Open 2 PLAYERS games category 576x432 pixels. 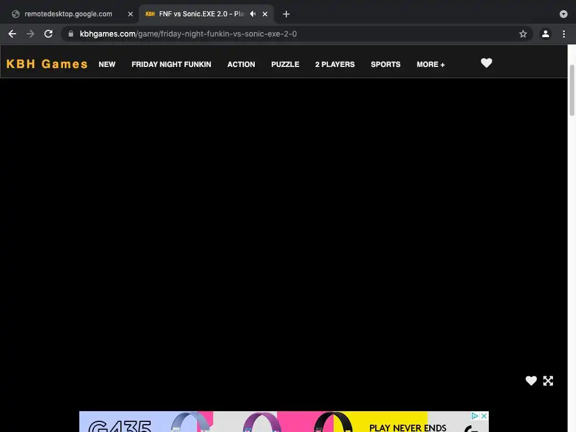(335, 64)
